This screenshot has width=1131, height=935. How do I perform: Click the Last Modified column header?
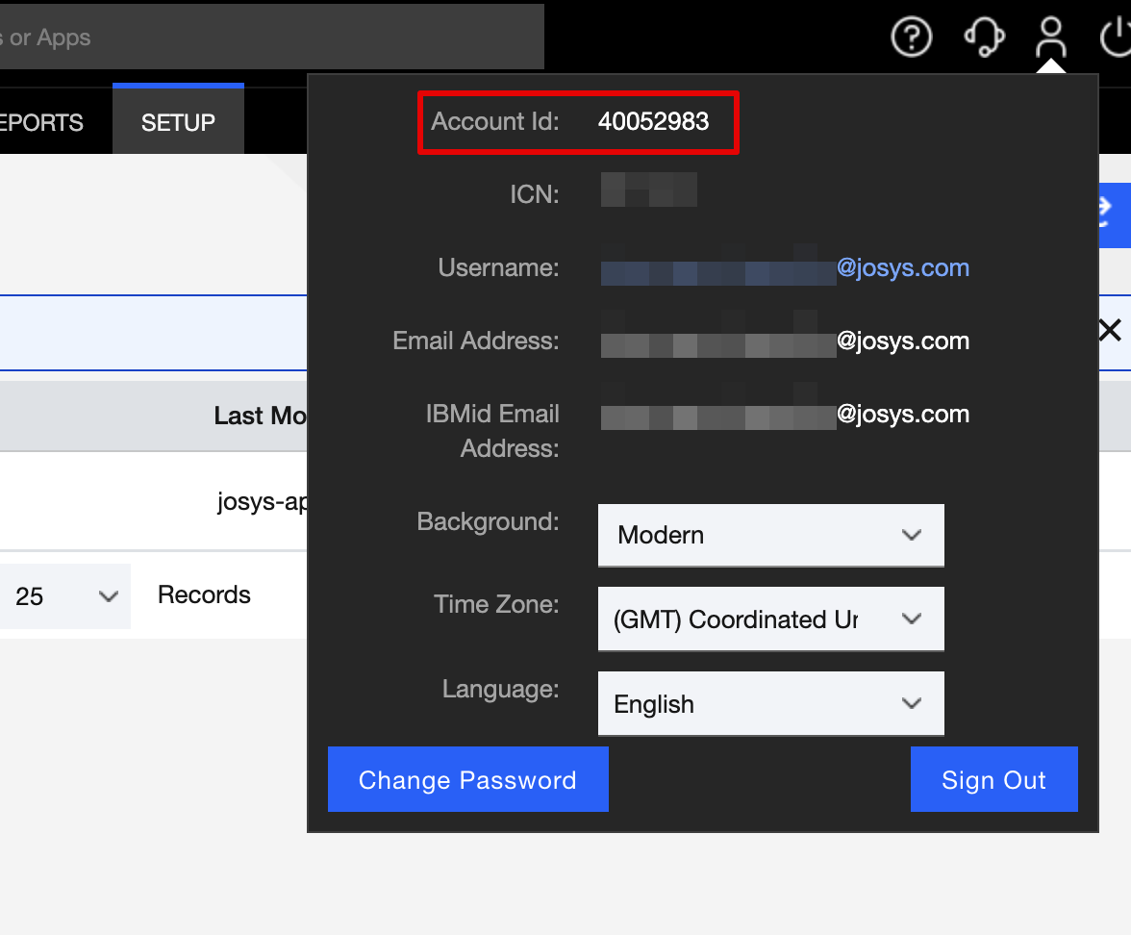(x=260, y=416)
